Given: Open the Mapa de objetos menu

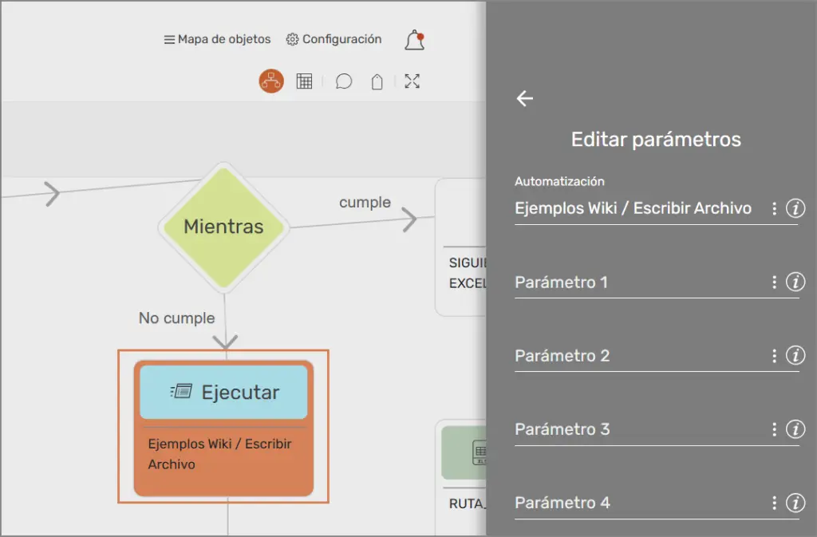Looking at the screenshot, I should tap(217, 39).
